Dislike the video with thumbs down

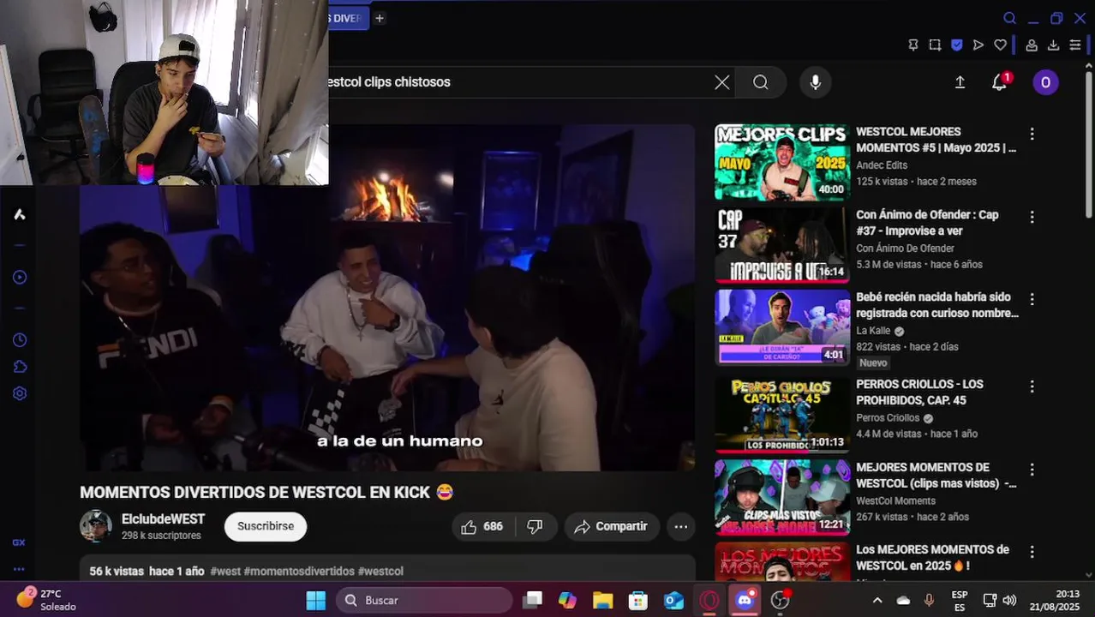pos(535,527)
